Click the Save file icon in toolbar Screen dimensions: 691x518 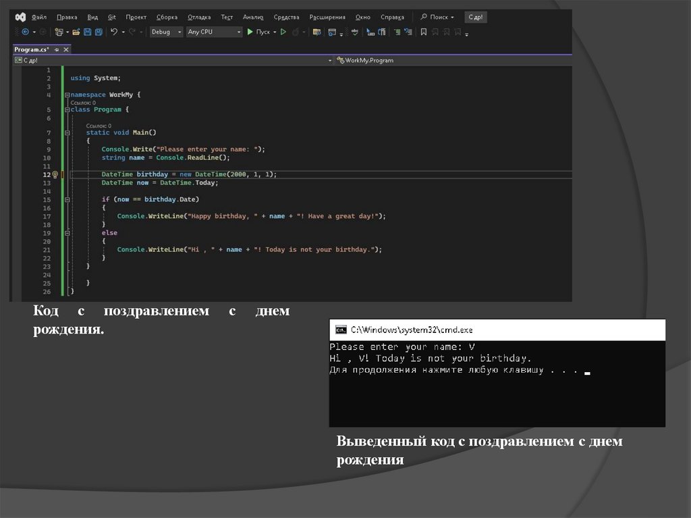coord(88,32)
